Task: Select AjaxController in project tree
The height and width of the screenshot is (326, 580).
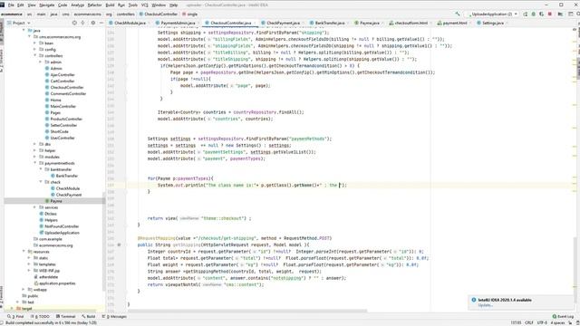Action: (63, 74)
